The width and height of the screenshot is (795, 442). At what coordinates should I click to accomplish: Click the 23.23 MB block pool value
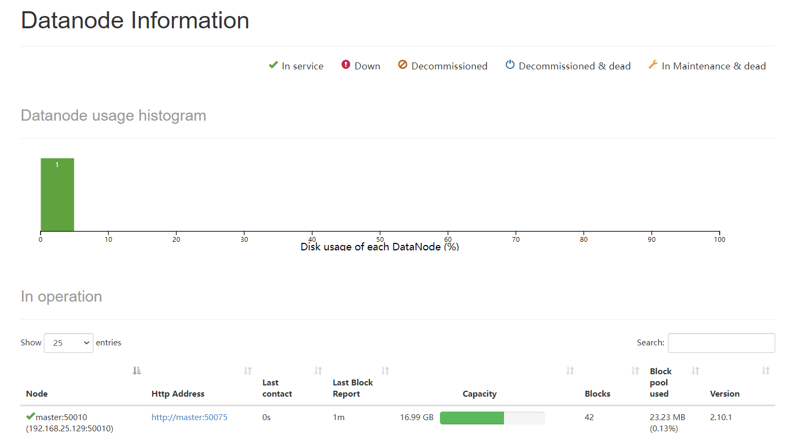pos(667,417)
